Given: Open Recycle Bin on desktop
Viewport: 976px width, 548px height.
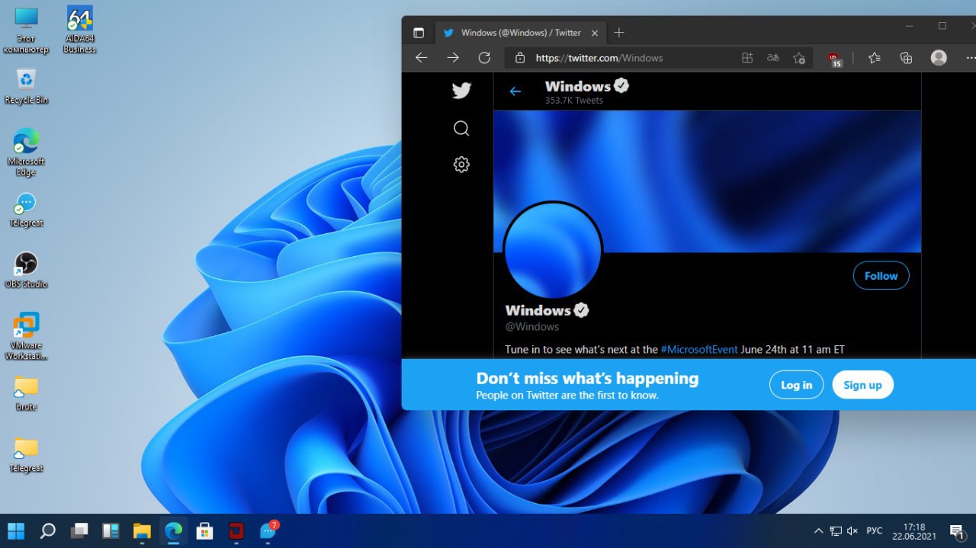Looking at the screenshot, I should coord(27,86).
